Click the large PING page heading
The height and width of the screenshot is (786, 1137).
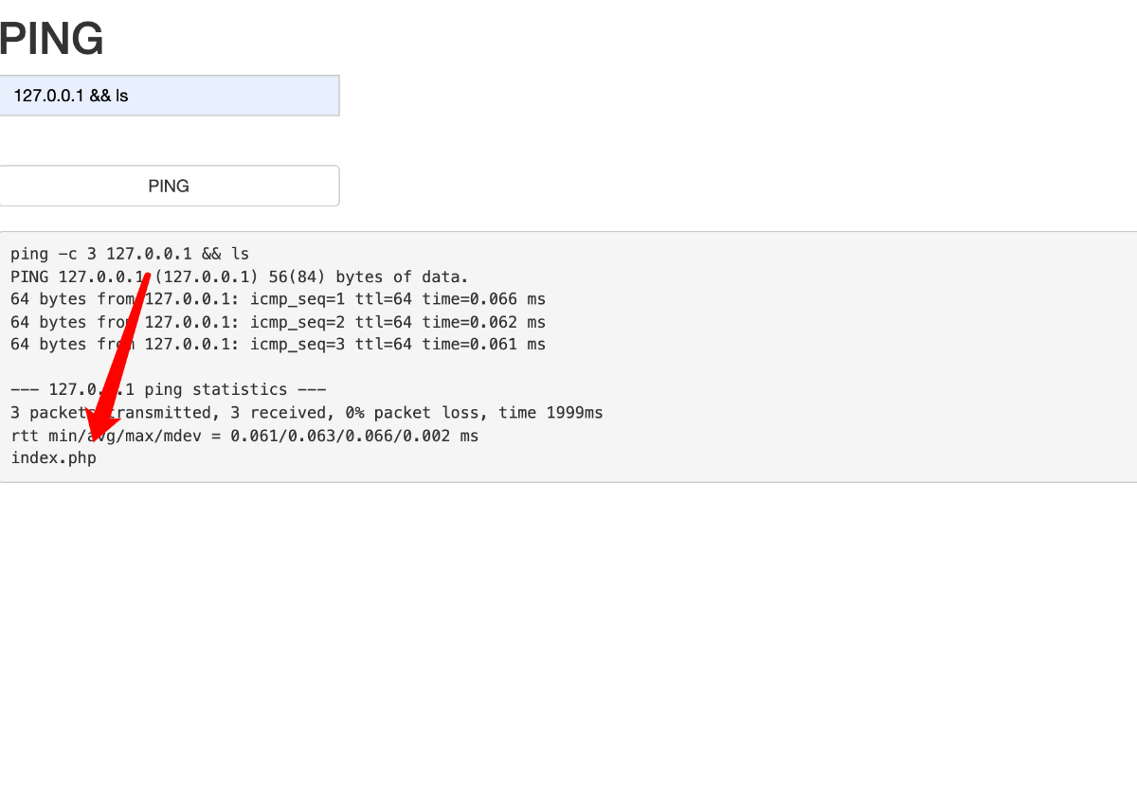coord(51,40)
